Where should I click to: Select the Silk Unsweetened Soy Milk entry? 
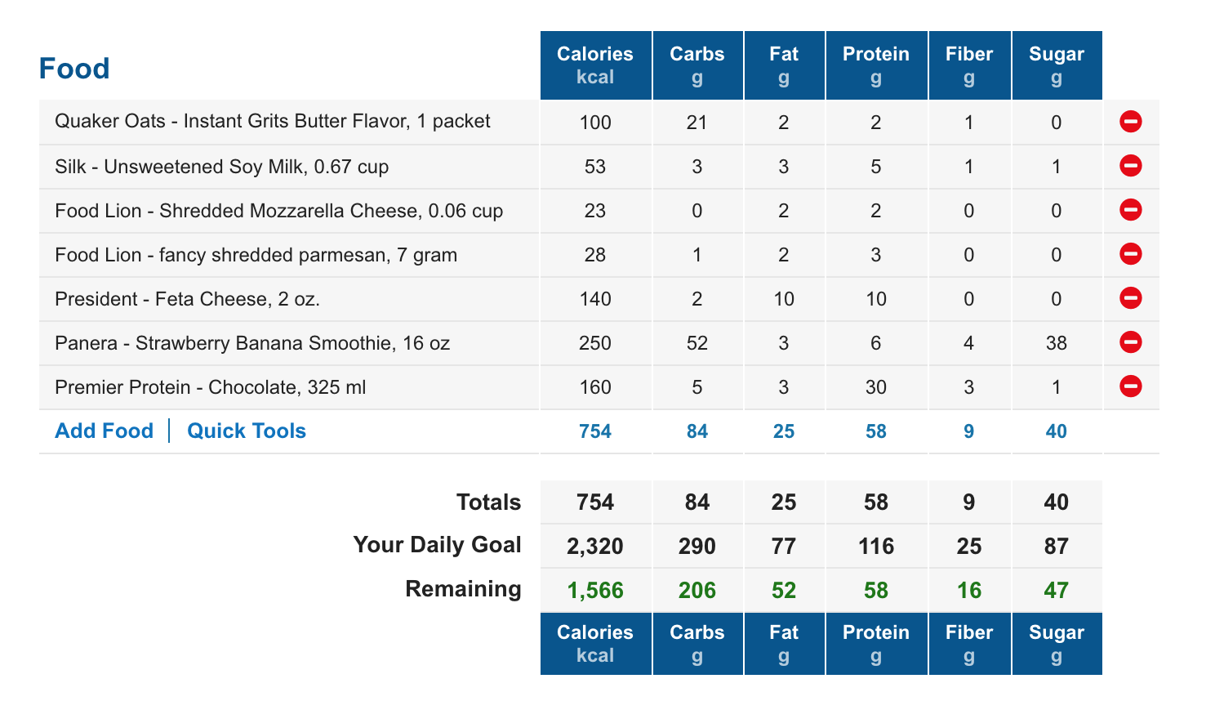(x=221, y=167)
